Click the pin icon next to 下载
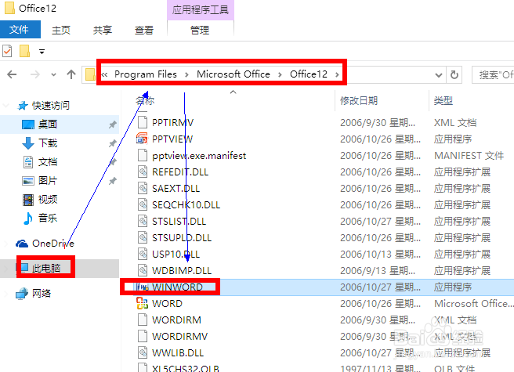 coord(113,143)
